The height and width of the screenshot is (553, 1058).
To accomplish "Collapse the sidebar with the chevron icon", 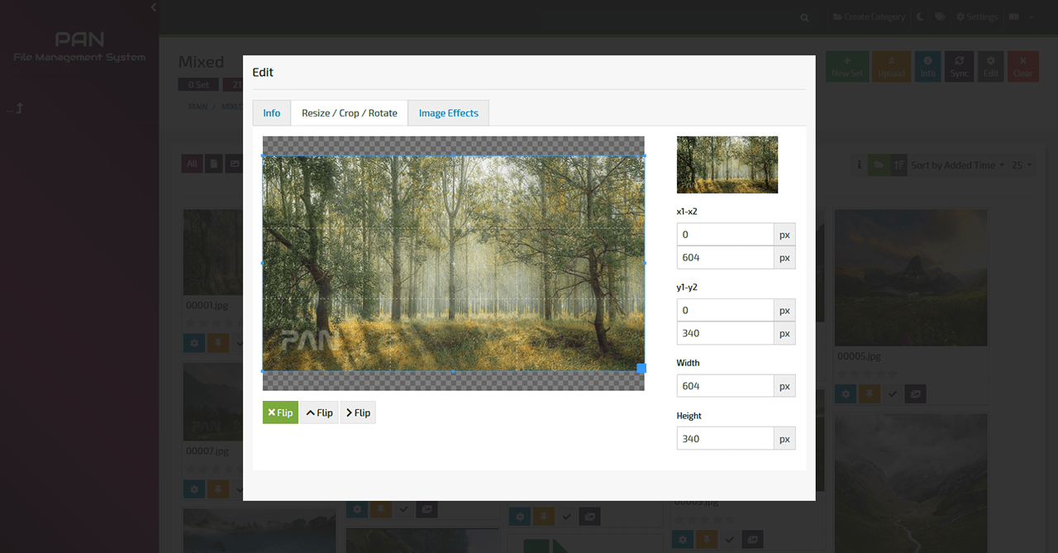I will tap(153, 7).
